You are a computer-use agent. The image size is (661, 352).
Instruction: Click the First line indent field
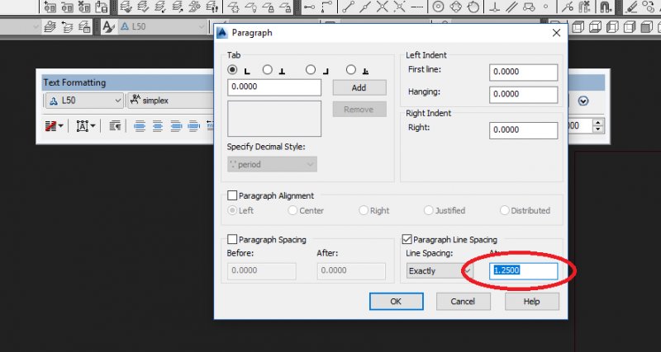point(524,72)
